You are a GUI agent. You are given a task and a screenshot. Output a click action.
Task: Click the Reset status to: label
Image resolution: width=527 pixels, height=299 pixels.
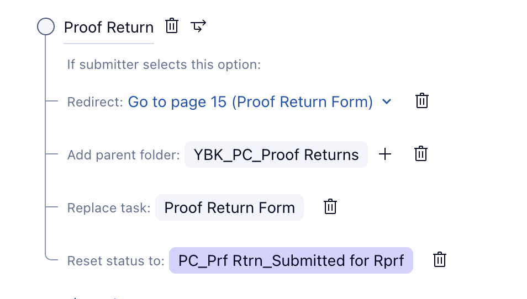click(115, 261)
